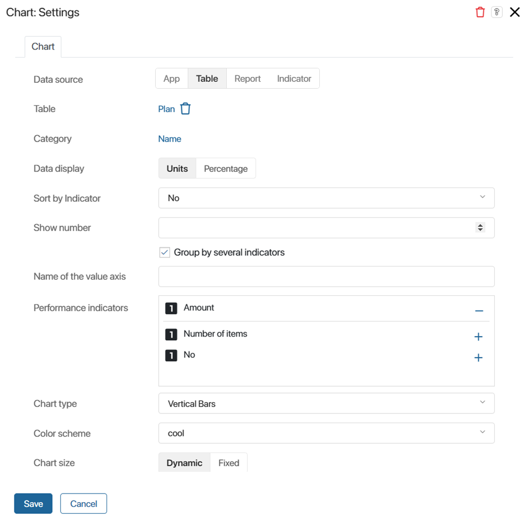This screenshot has width=521, height=524.
Task: Open the Chart type dropdown
Action: pos(326,403)
